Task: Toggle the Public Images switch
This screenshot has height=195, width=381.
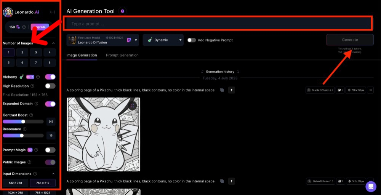Action: coord(50,162)
